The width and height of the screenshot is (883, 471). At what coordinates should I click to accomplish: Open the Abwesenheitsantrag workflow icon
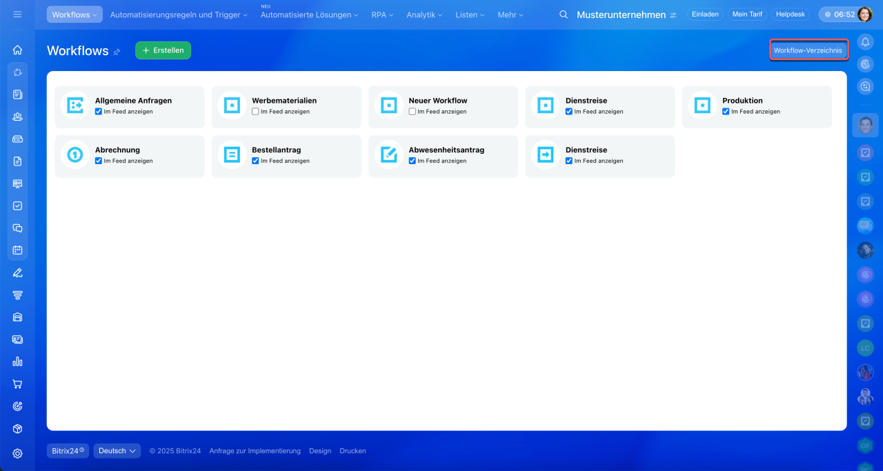pos(389,155)
